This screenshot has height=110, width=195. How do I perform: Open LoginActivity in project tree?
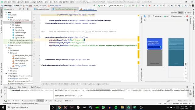[x=19, y=35]
